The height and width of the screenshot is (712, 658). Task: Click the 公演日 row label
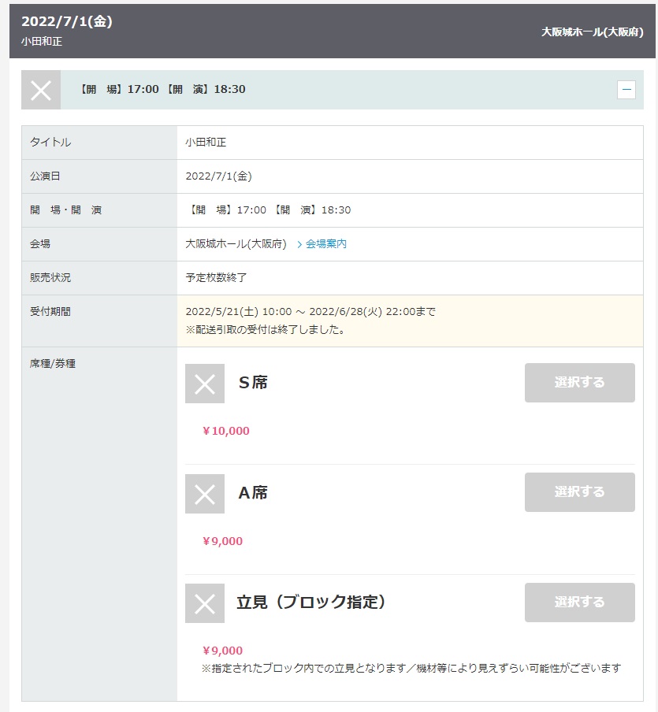click(x=45, y=176)
